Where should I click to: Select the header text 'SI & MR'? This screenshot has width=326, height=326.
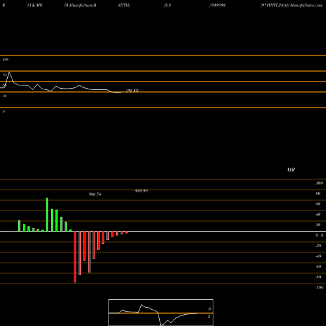pyautogui.click(x=35, y=5)
